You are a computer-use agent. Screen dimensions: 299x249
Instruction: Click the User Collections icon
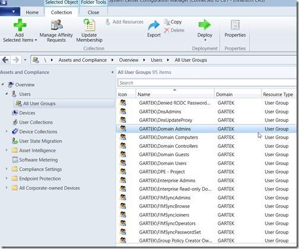tap(15, 122)
